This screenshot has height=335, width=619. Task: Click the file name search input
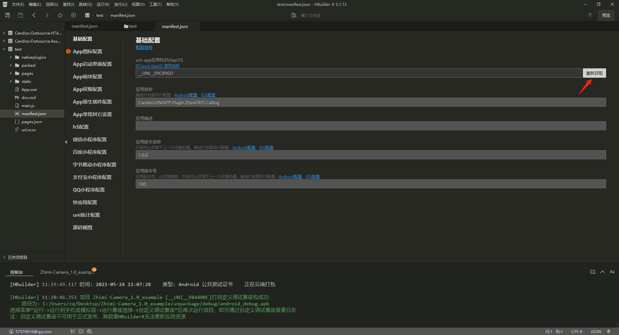click(442, 15)
